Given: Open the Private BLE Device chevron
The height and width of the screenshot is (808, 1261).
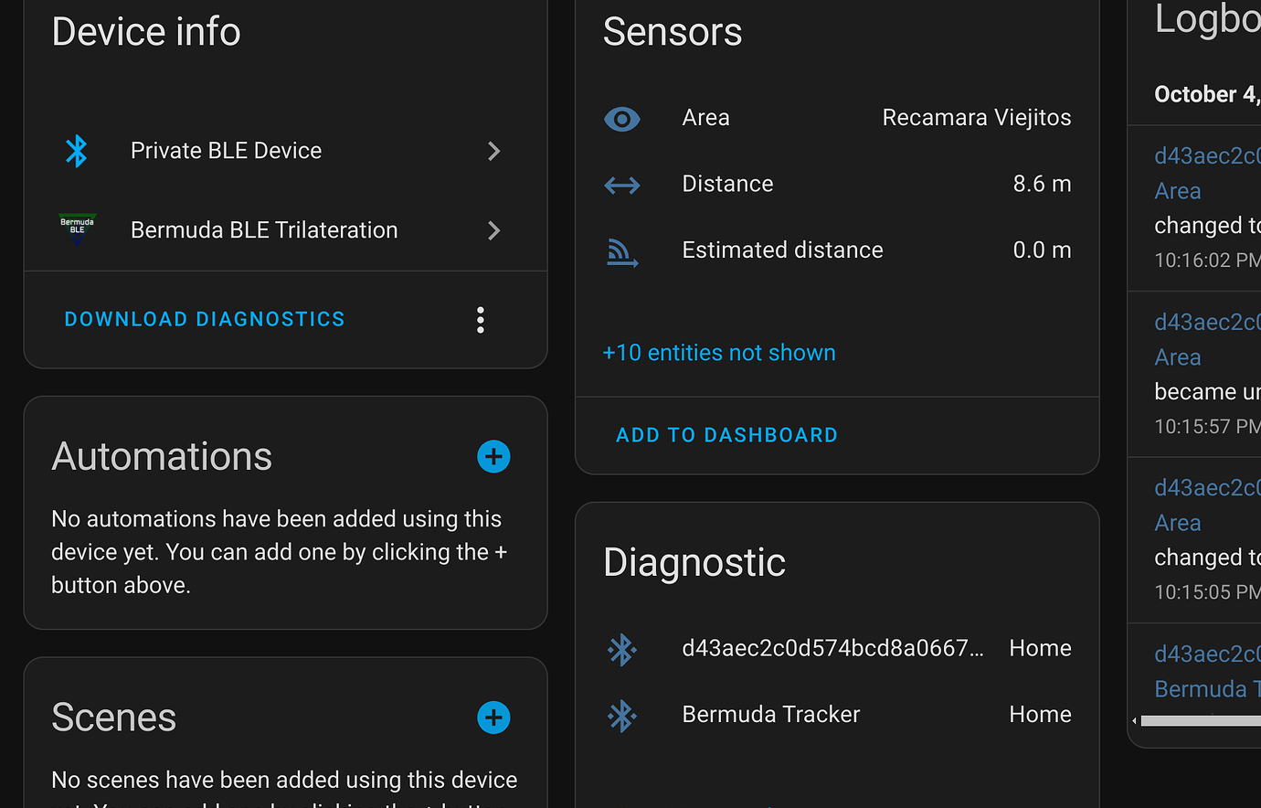Looking at the screenshot, I should point(493,151).
